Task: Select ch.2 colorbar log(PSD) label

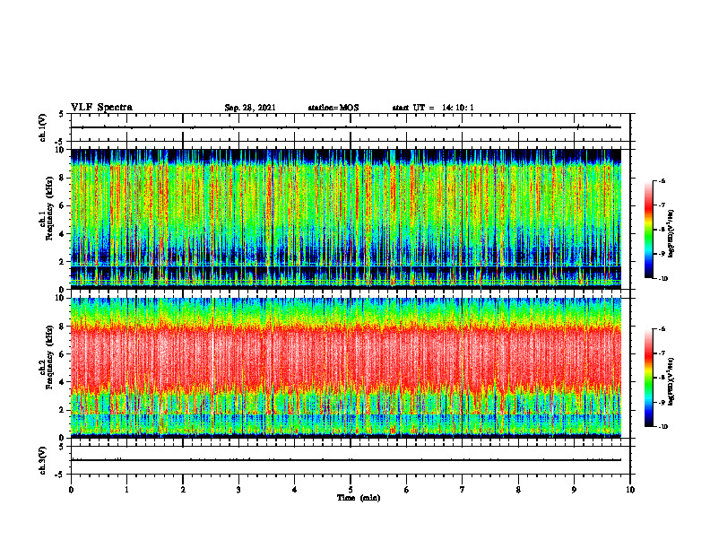Action: [x=671, y=381]
